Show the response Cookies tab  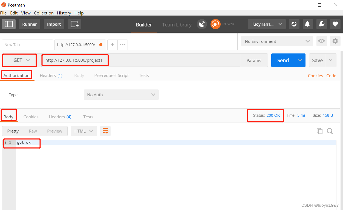[x=31, y=117]
